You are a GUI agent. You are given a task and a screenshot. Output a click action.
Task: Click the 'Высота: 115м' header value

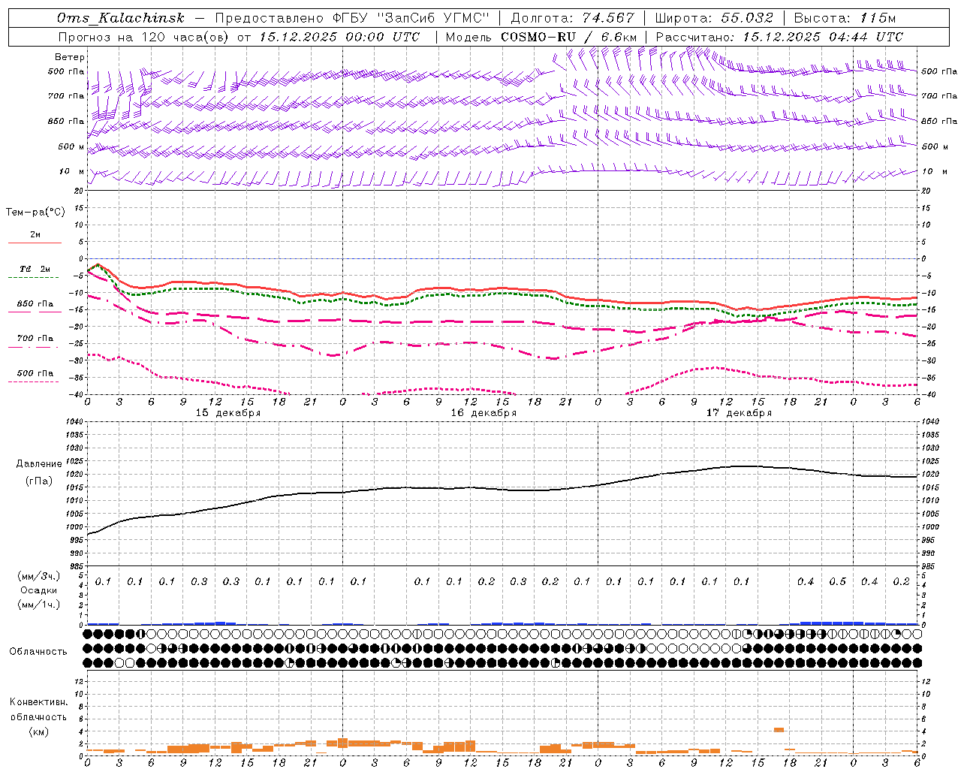(845, 18)
